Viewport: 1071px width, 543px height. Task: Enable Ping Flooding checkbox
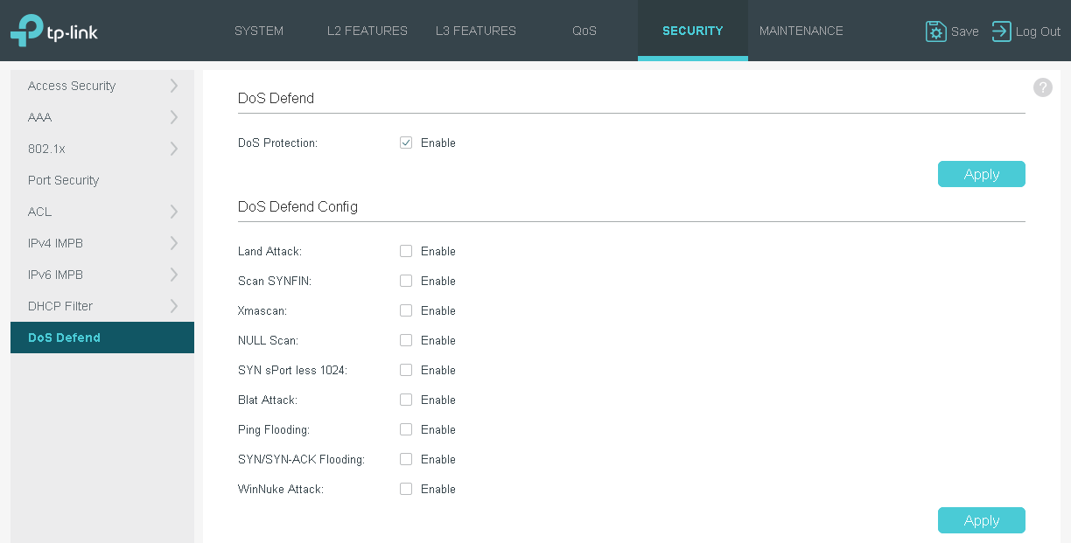406,429
